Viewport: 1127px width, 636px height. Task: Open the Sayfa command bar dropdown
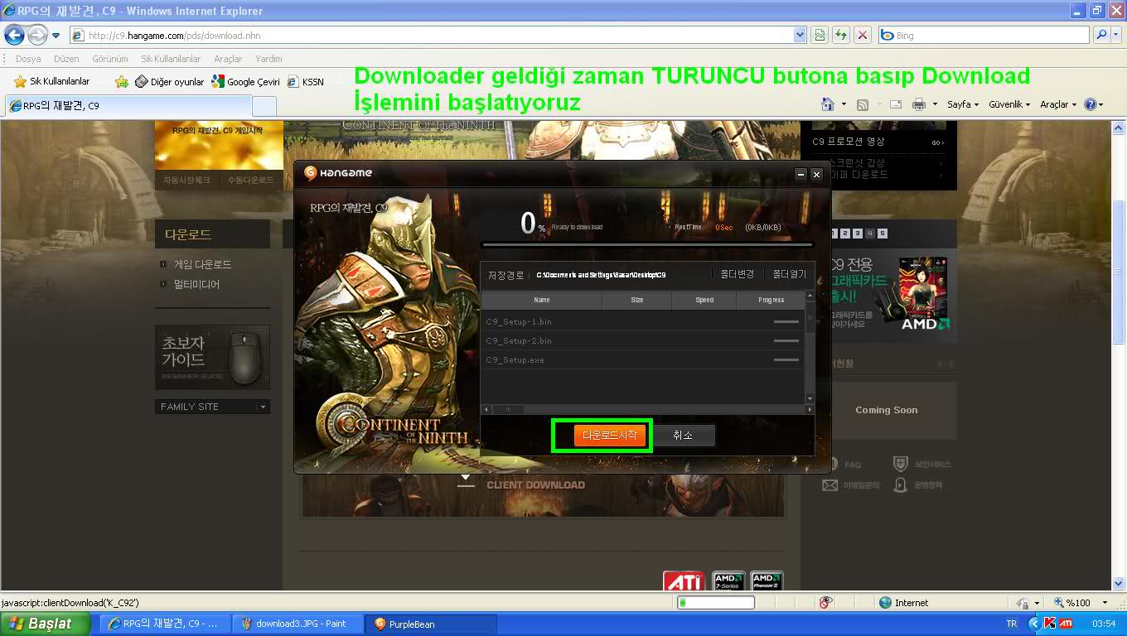point(963,104)
